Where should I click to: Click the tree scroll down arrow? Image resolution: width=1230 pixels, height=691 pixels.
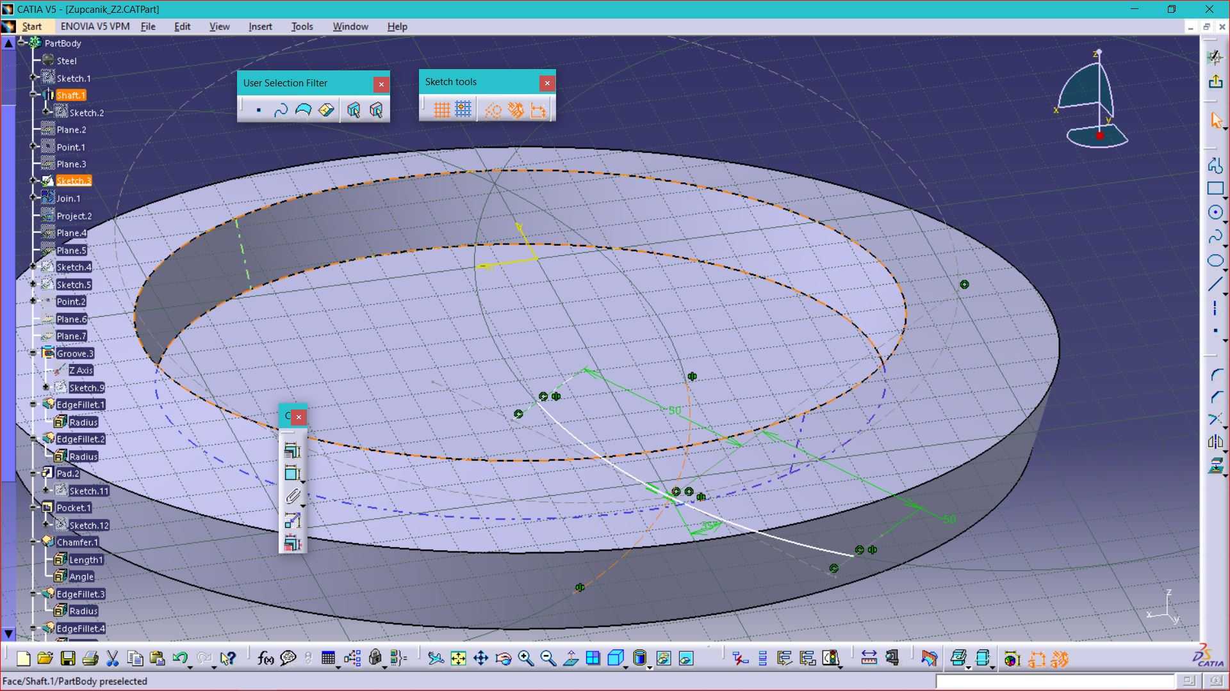(x=8, y=634)
